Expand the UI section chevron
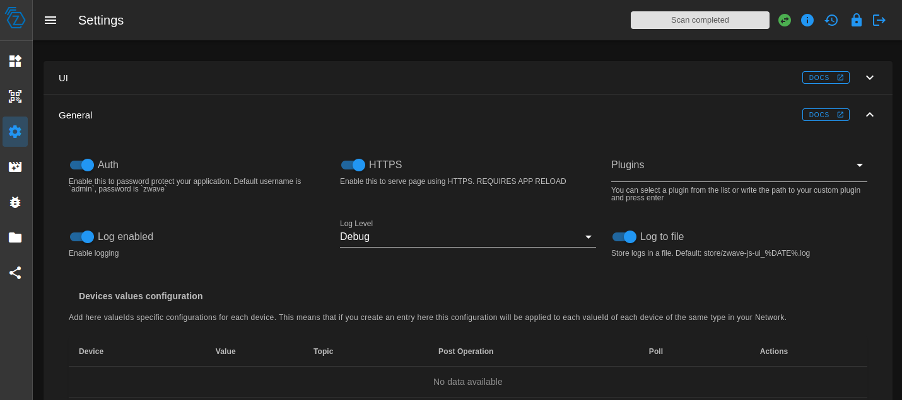The height and width of the screenshot is (400, 902). pyautogui.click(x=870, y=77)
